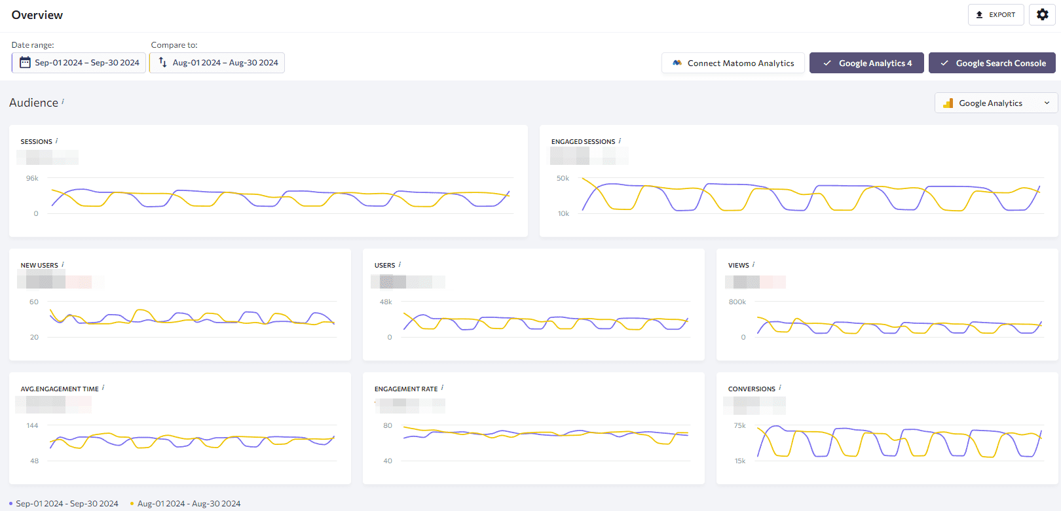The image size is (1061, 511).
Task: Click the Sep-01 2024 - Sep-30 2024 legend label
Action: click(x=67, y=504)
